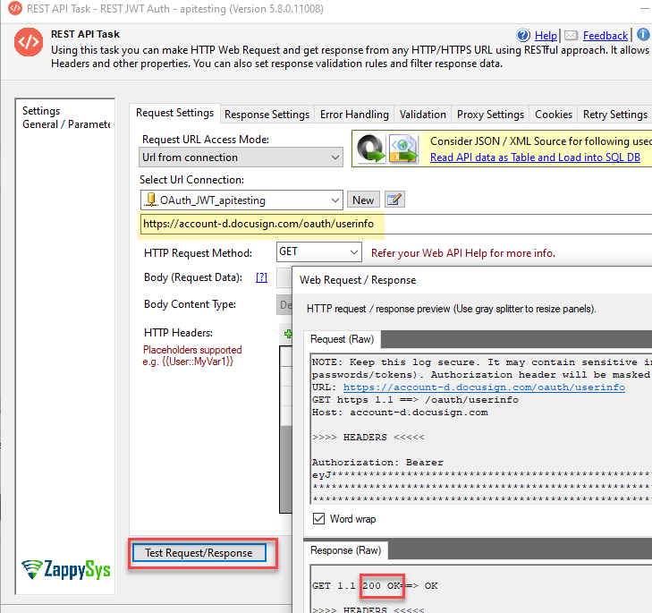This screenshot has width=652, height=613.
Task: Click the 'Web Request / Response' title
Action: click(358, 280)
